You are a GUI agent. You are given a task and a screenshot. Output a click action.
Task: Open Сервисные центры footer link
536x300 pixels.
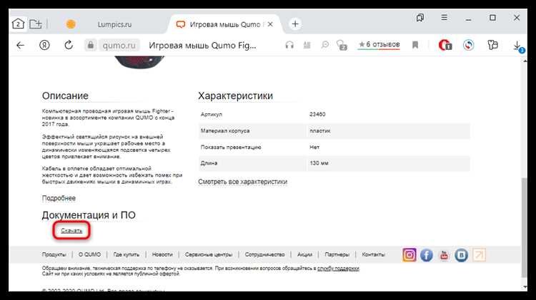coord(209,254)
